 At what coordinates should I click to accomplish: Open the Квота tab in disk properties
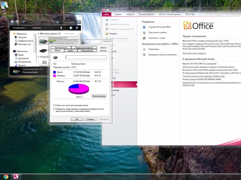[103, 48]
